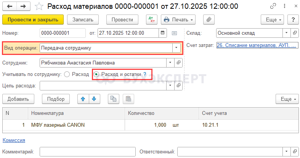This screenshot has width=300, height=158.
Task: Select the Расход radio option
Action: tap(67, 74)
